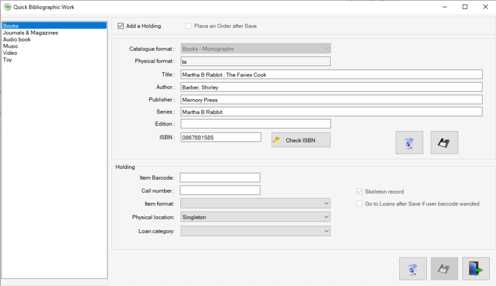Click the Quick Bibliographic Work title bar icon
Viewport: 496px width, 286px height.
coord(6,7)
